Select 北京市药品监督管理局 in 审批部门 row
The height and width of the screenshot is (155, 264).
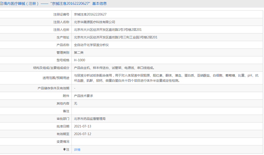click(x=90, y=119)
